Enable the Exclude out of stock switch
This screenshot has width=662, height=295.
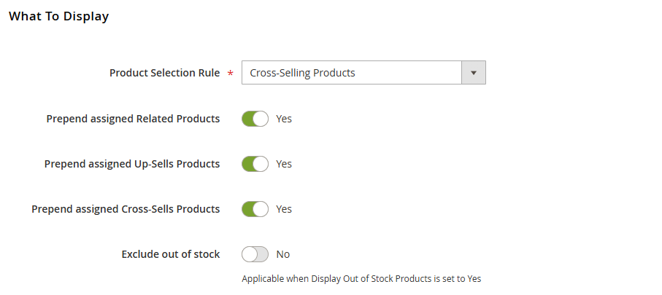point(255,254)
